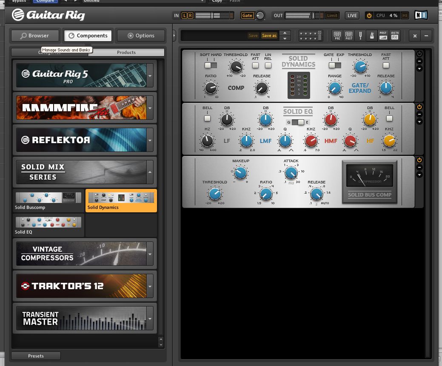
Task: Select the Products tab
Action: 126,52
